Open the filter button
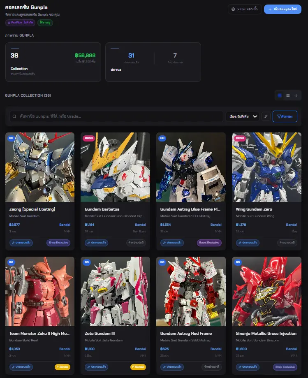The height and width of the screenshot is (378, 308). (285, 116)
